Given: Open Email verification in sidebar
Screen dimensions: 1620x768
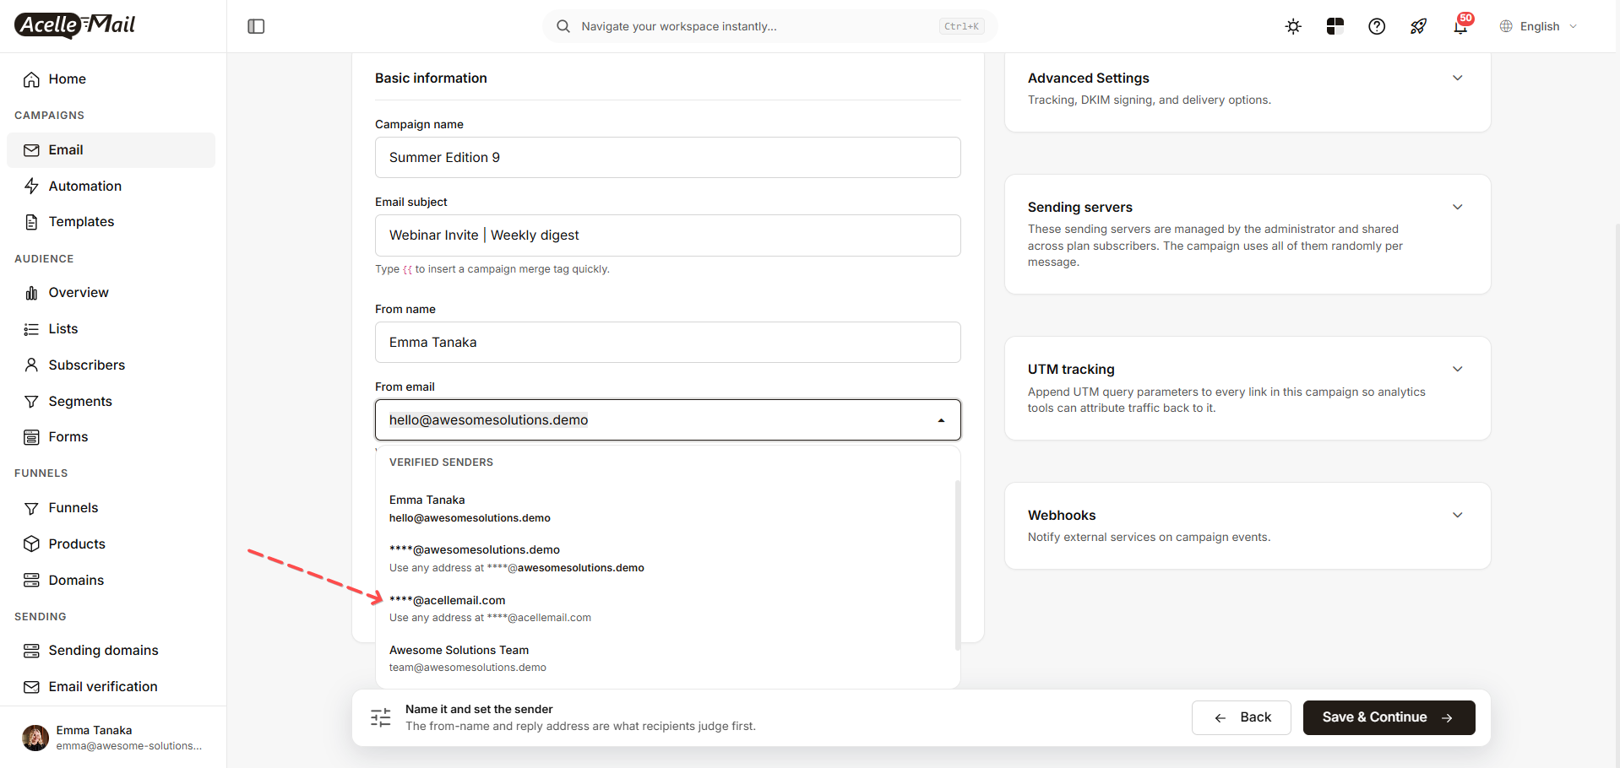Looking at the screenshot, I should click(111, 687).
